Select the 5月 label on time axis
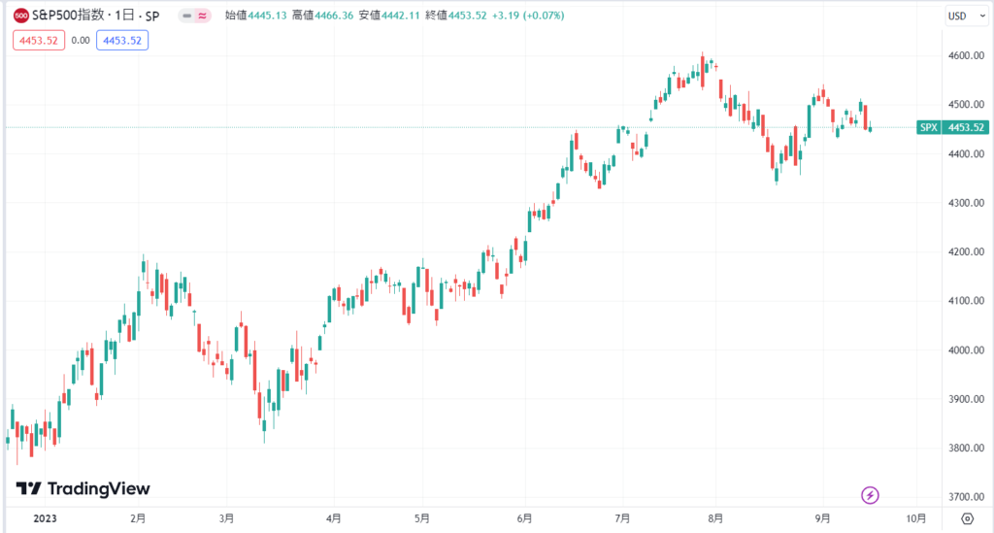The image size is (994, 533). coord(422,518)
